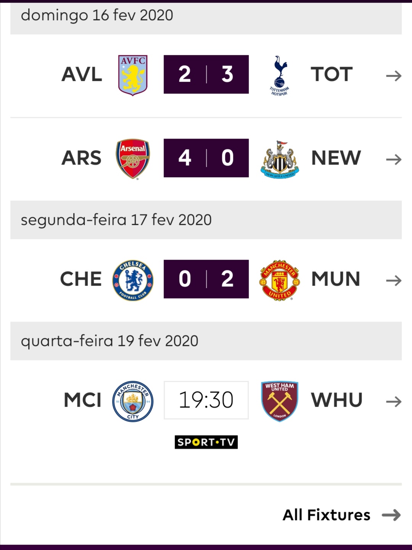Select the West Ham United crest
The height and width of the screenshot is (550, 412).
tap(280, 401)
